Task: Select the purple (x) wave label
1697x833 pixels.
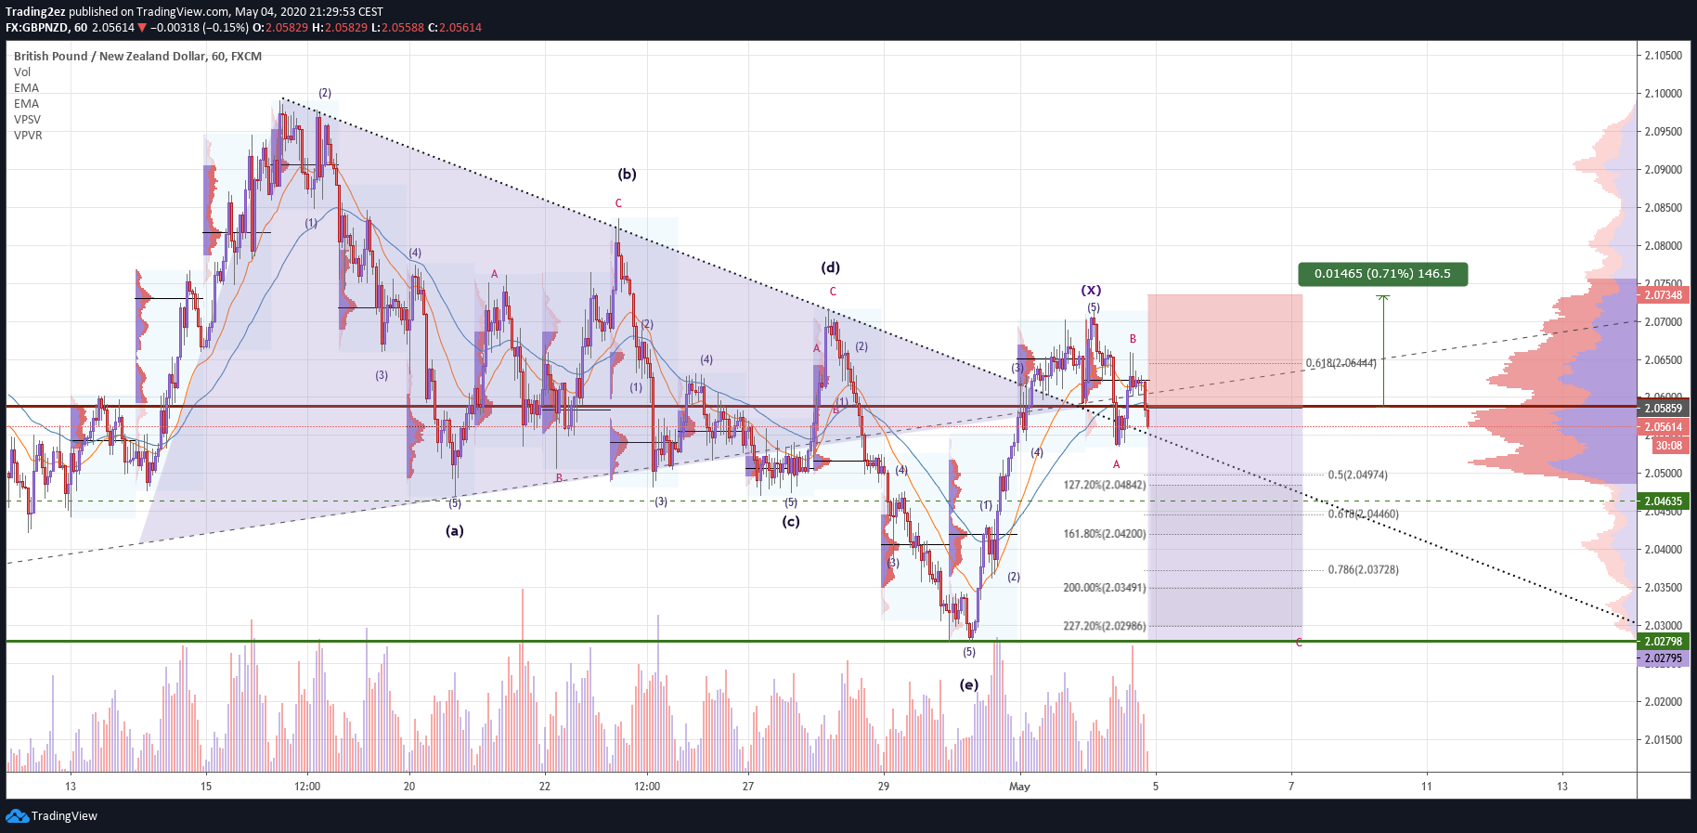Action: (1091, 291)
